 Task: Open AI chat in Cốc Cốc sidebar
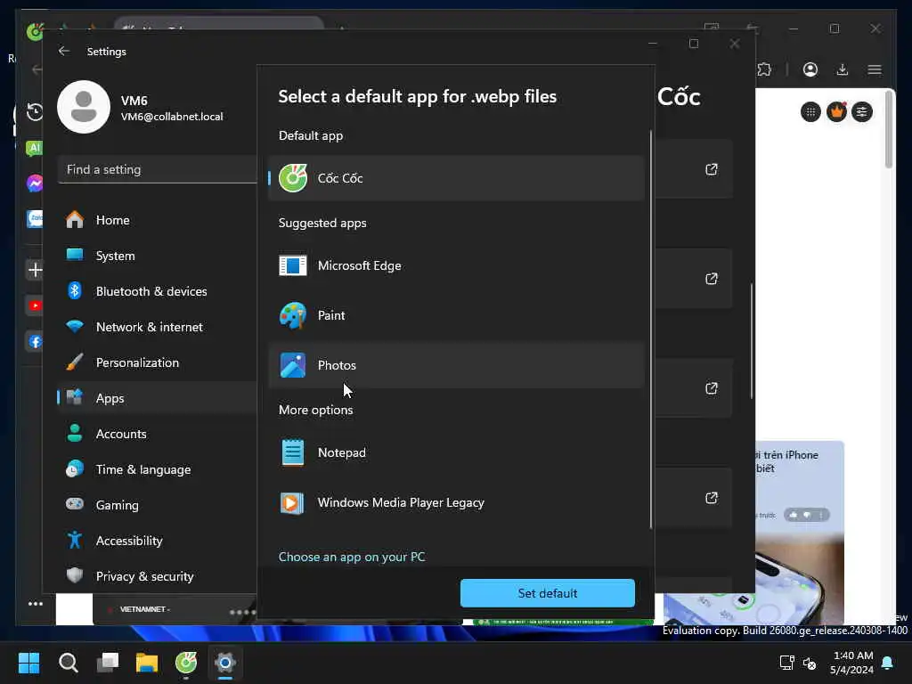point(35,149)
